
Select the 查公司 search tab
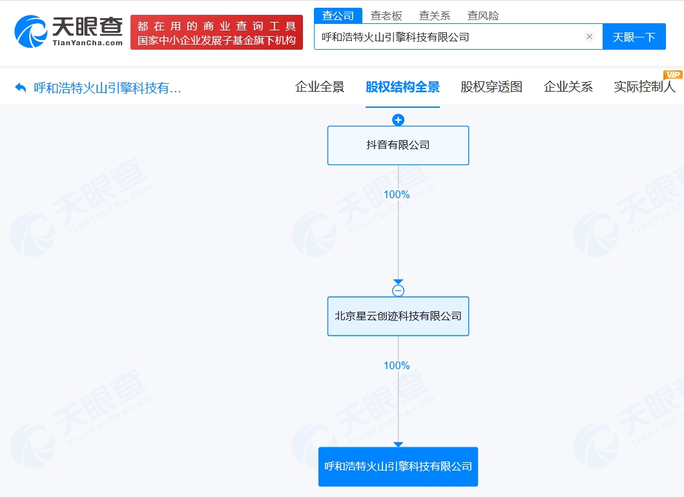click(338, 15)
